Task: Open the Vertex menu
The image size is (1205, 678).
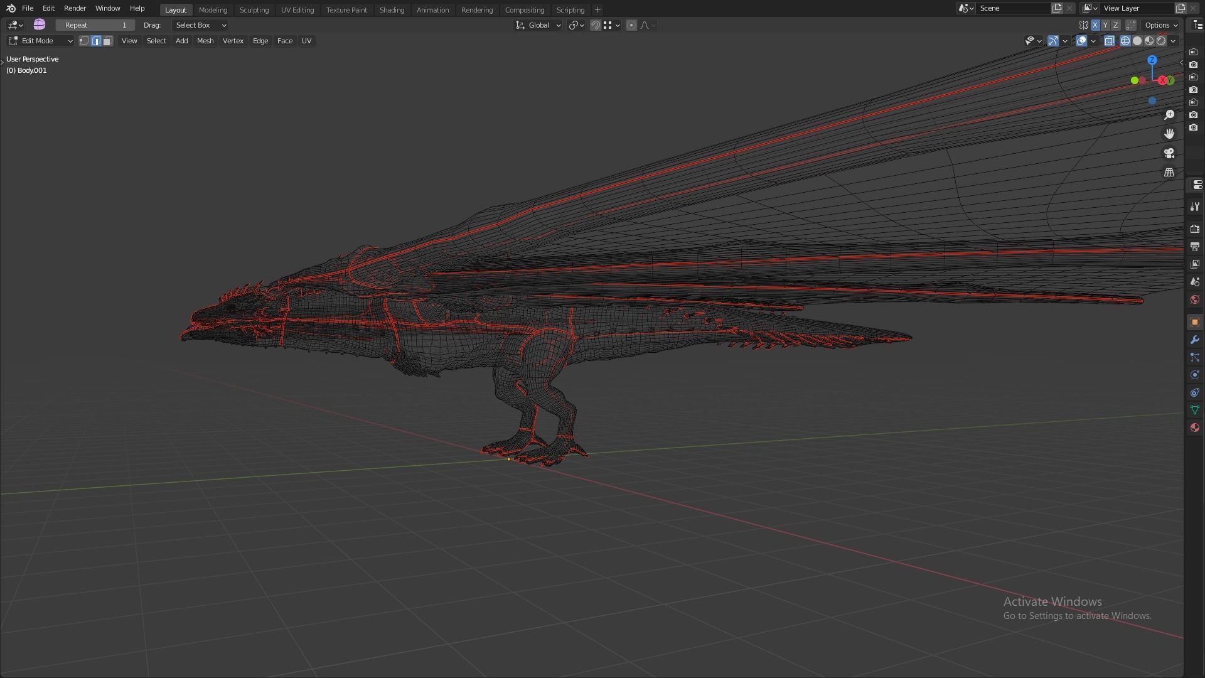Action: click(x=233, y=41)
